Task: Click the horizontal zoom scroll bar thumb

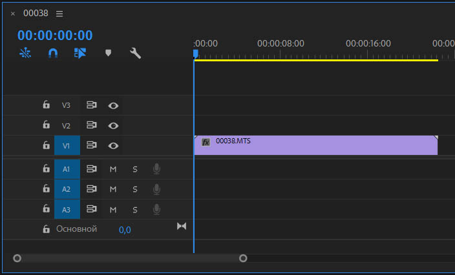Action: [x=131, y=258]
